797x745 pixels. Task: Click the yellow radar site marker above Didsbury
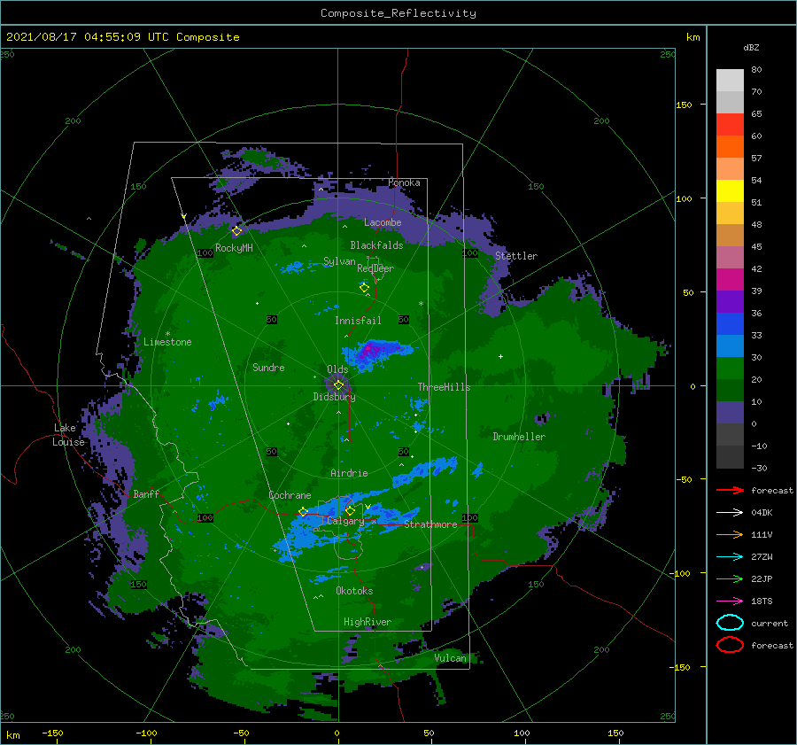[x=338, y=385]
